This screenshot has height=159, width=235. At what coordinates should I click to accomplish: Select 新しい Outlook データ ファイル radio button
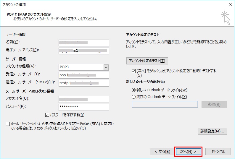click(133, 90)
